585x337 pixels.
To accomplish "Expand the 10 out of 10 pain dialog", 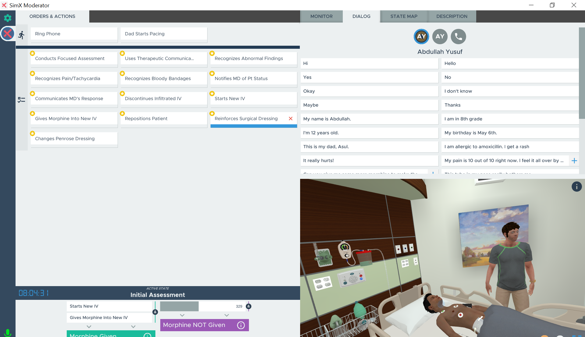I will [574, 161].
